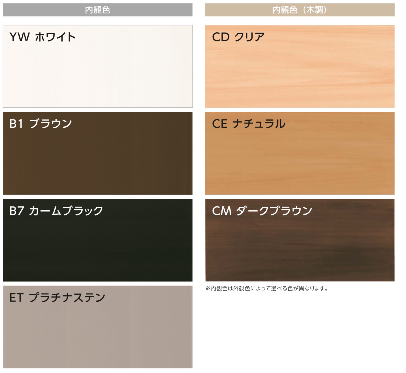Pick the CD クリア light wood swatch
Screen dimensions: 406x373
(x=300, y=71)
